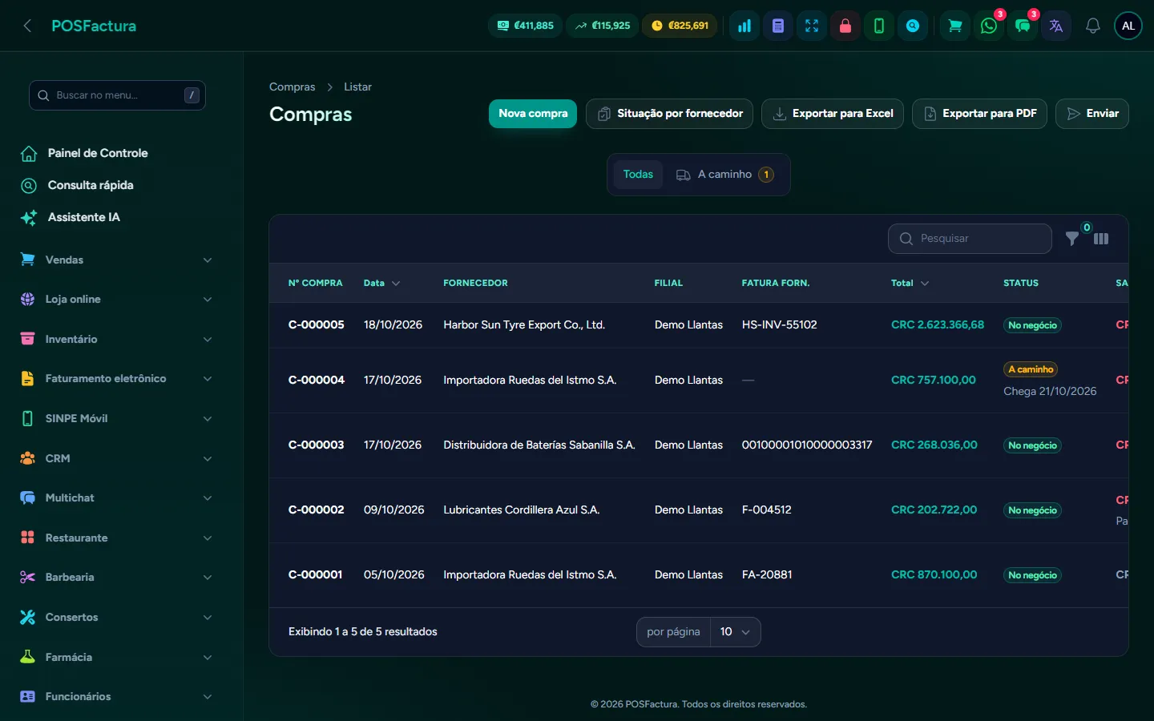
Task: Click Situação por fornecedor button
Action: 669,114
